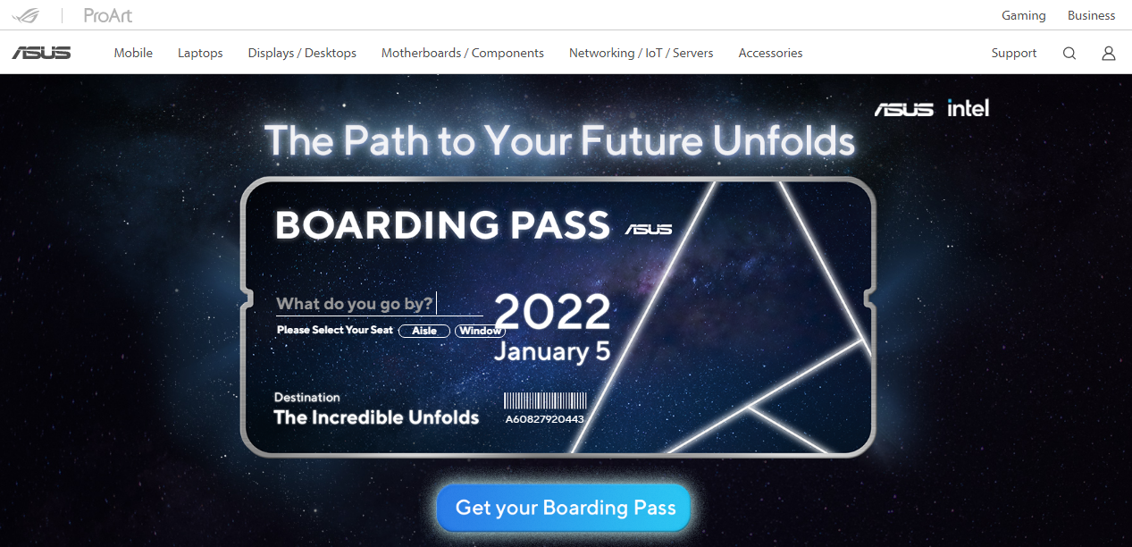Open the Accessories menu
The height and width of the screenshot is (547, 1132).
pos(770,53)
